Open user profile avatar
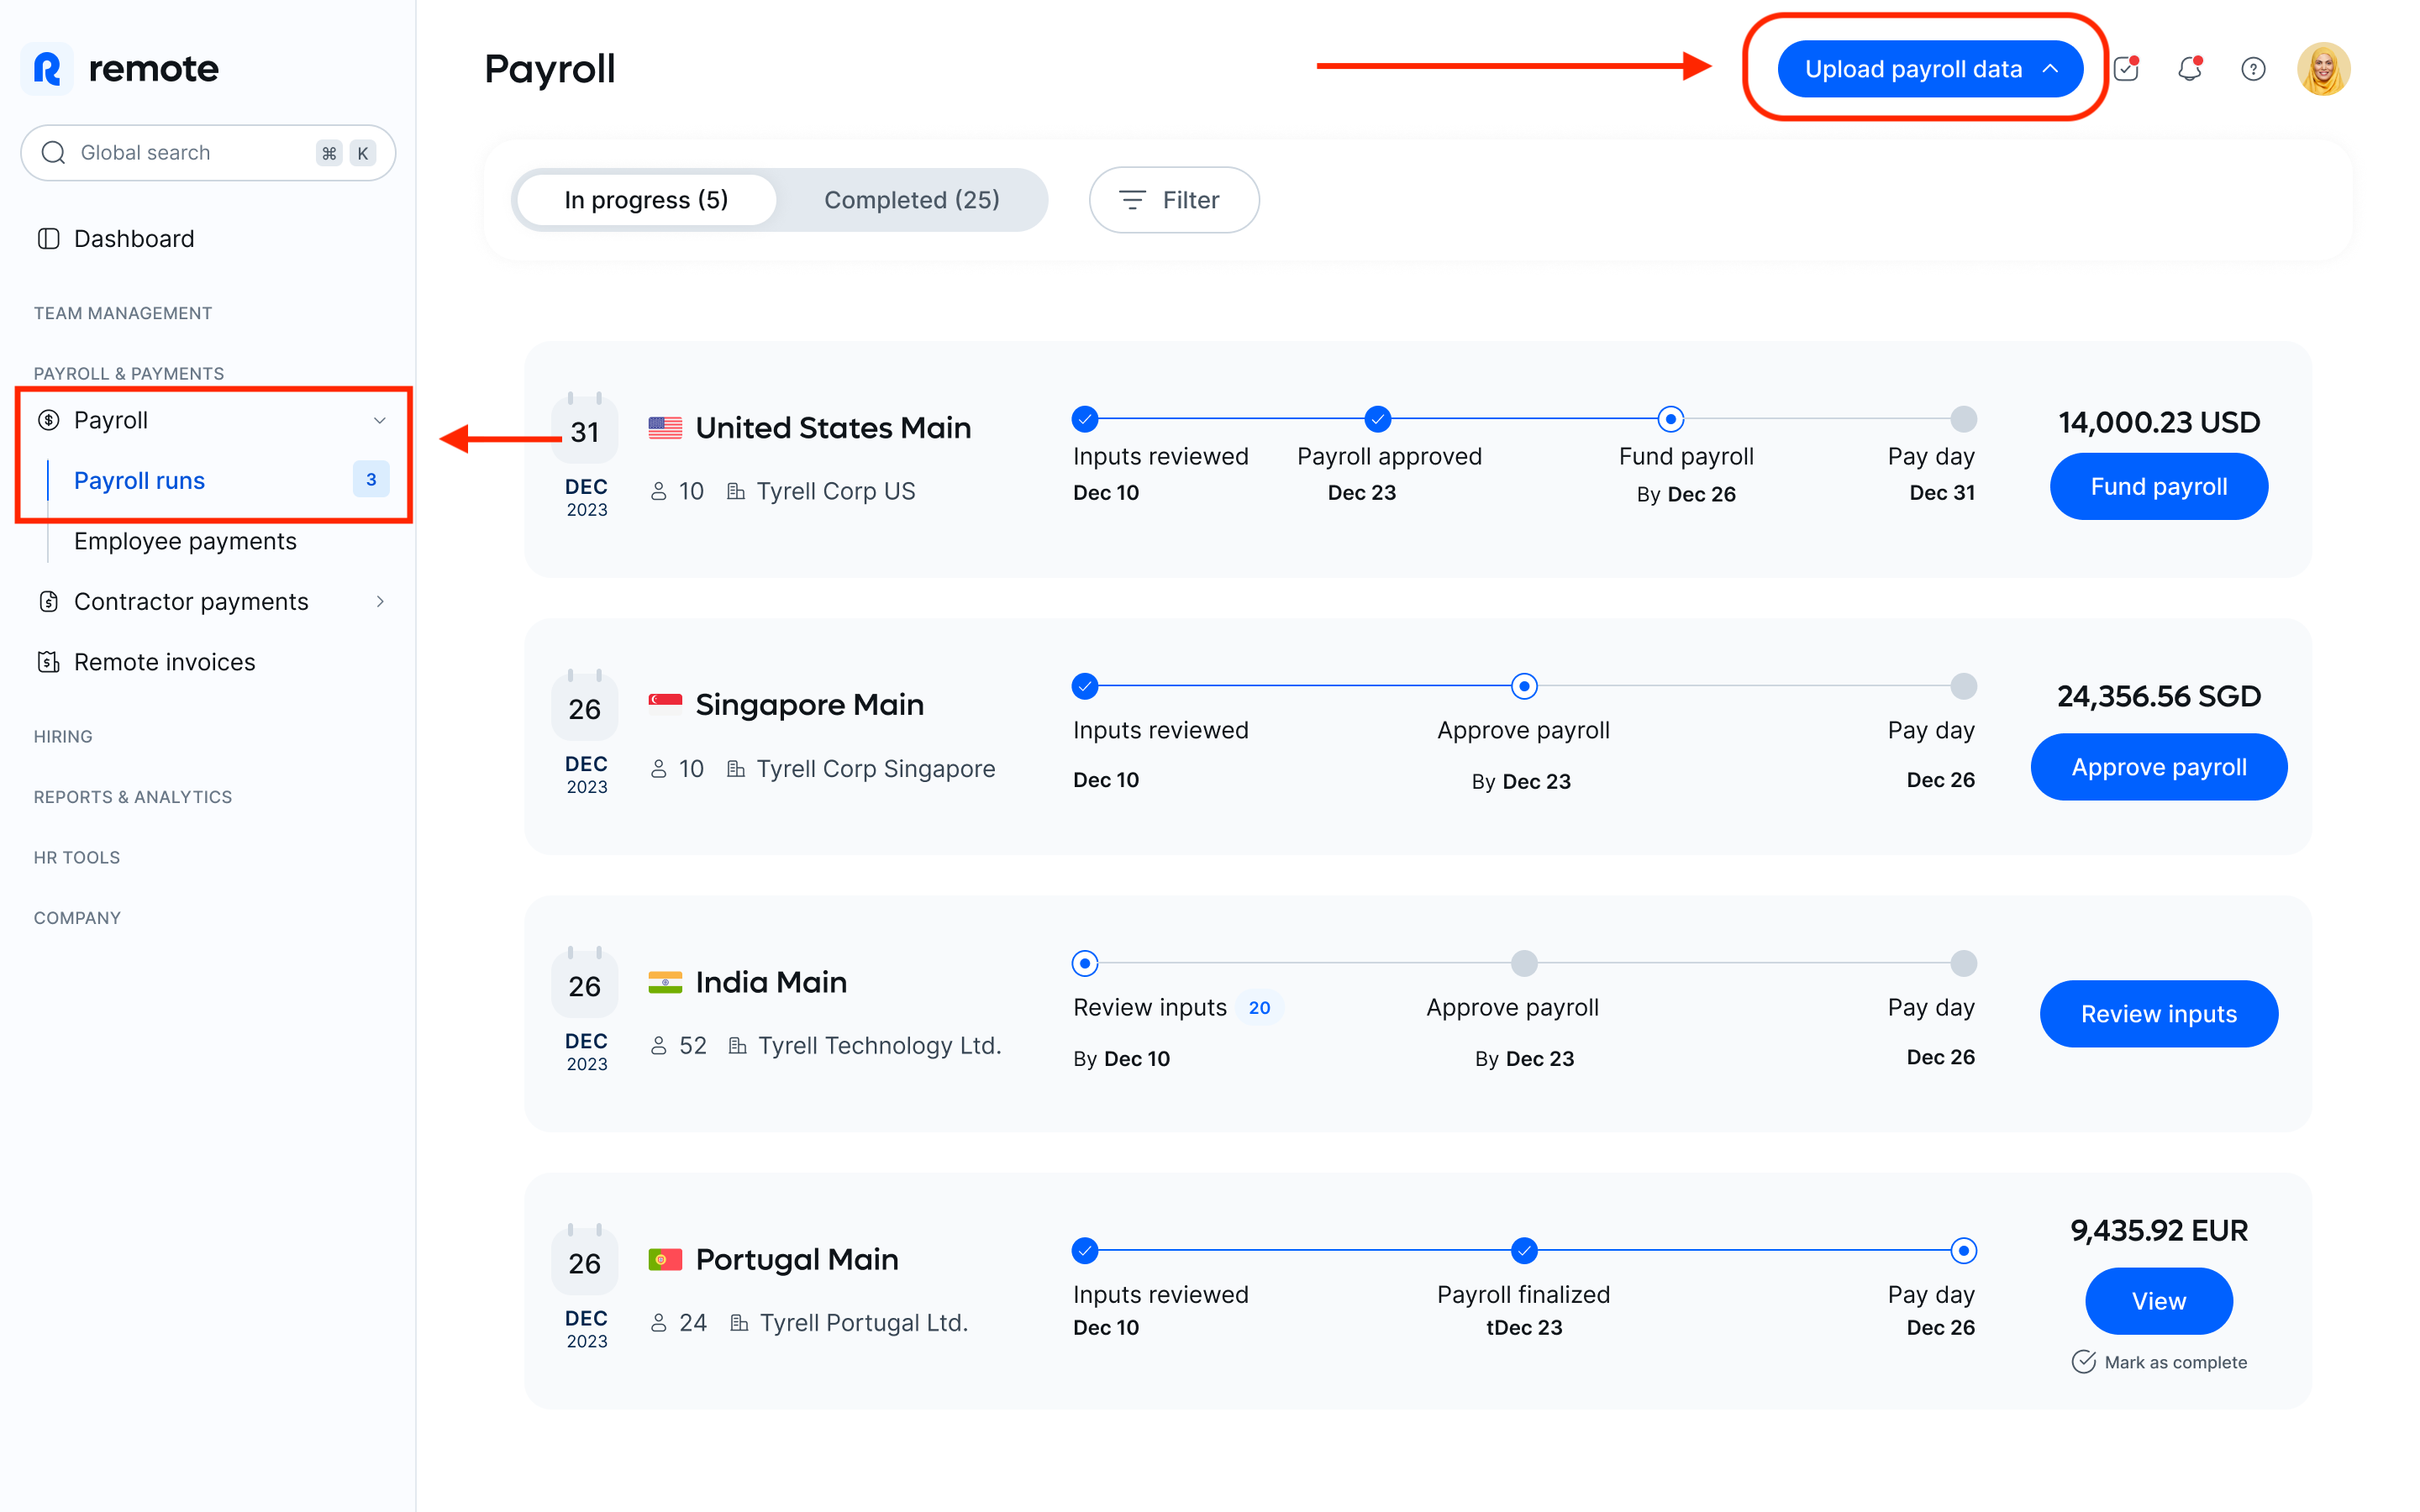 point(2323,69)
